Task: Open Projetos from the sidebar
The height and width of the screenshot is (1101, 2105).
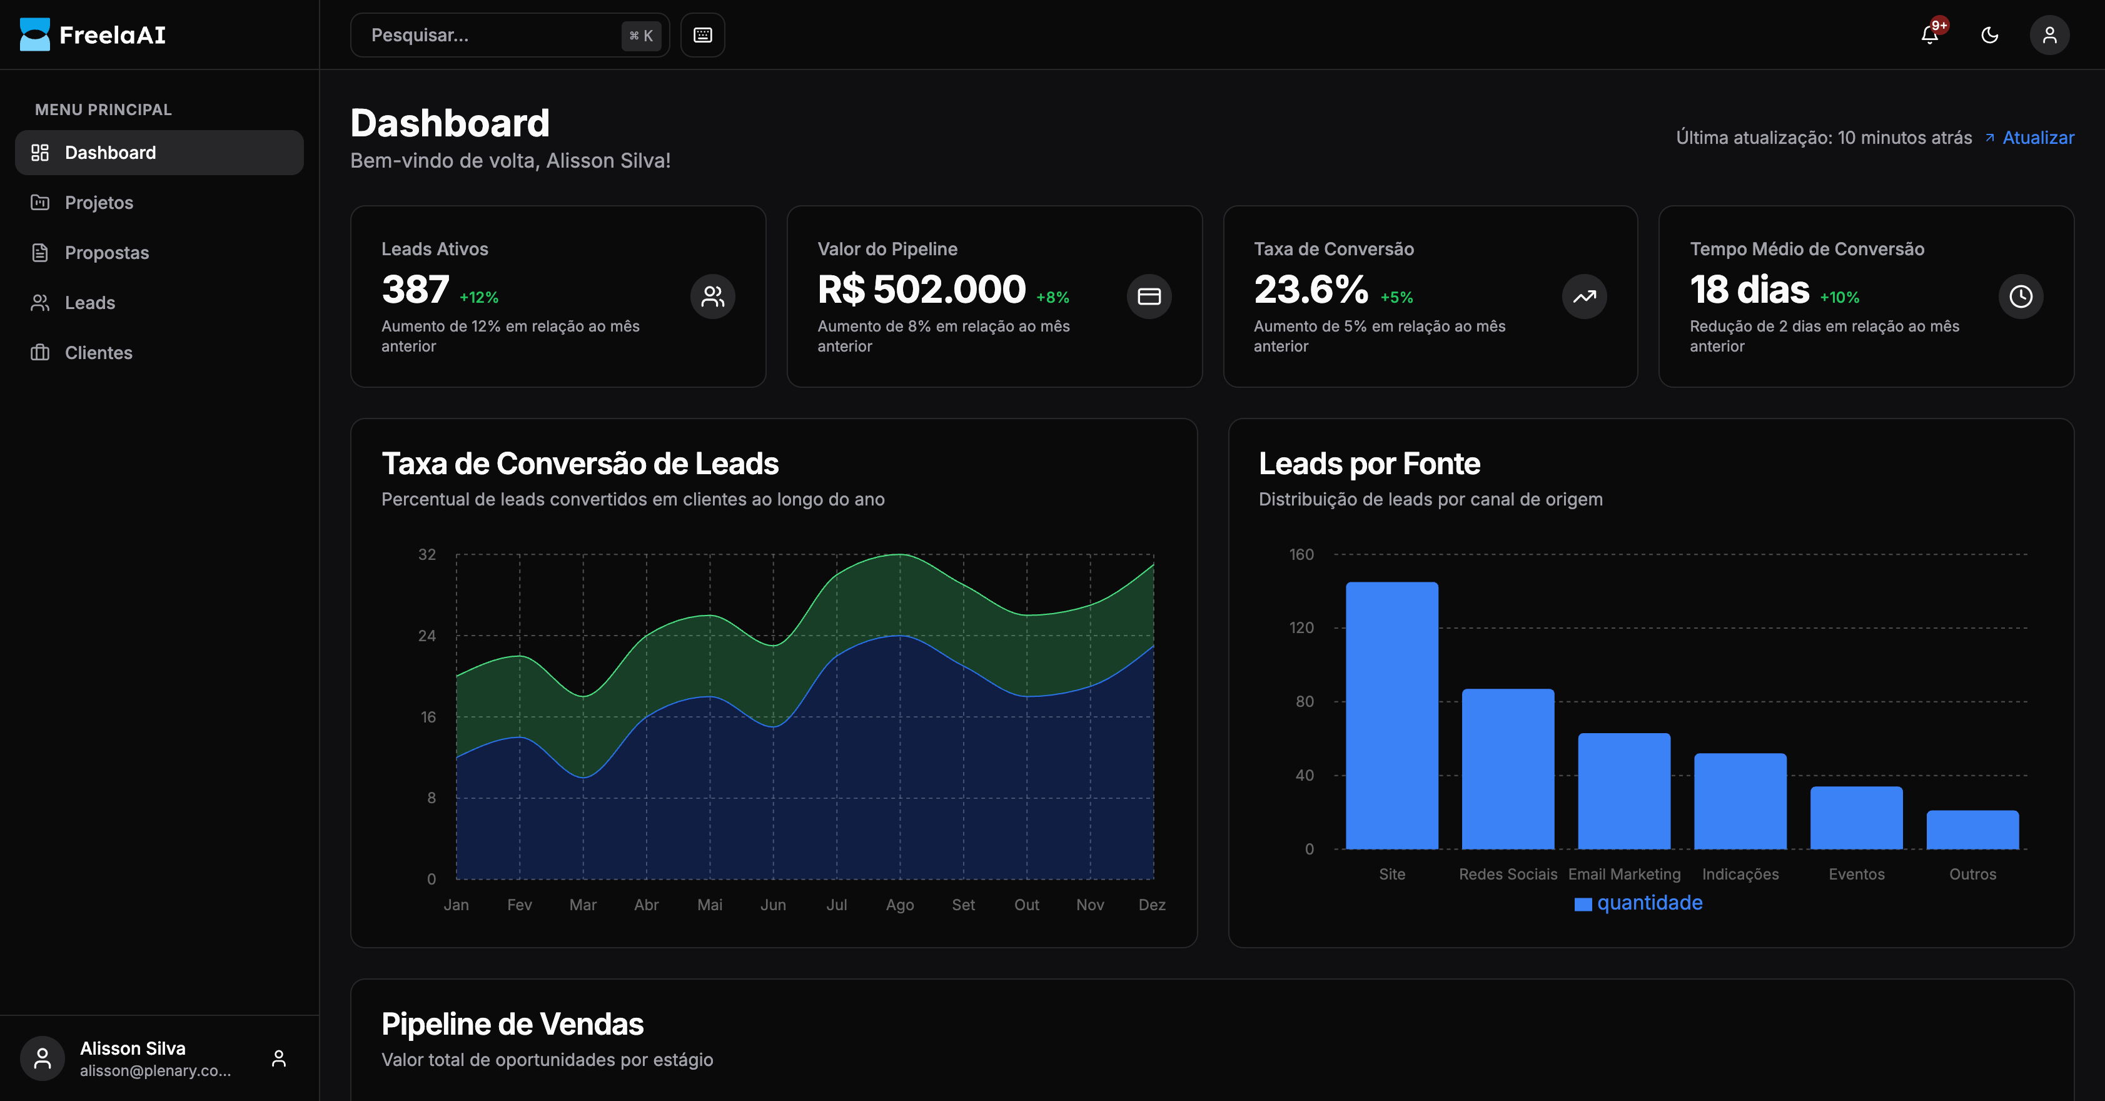Action: 98,203
